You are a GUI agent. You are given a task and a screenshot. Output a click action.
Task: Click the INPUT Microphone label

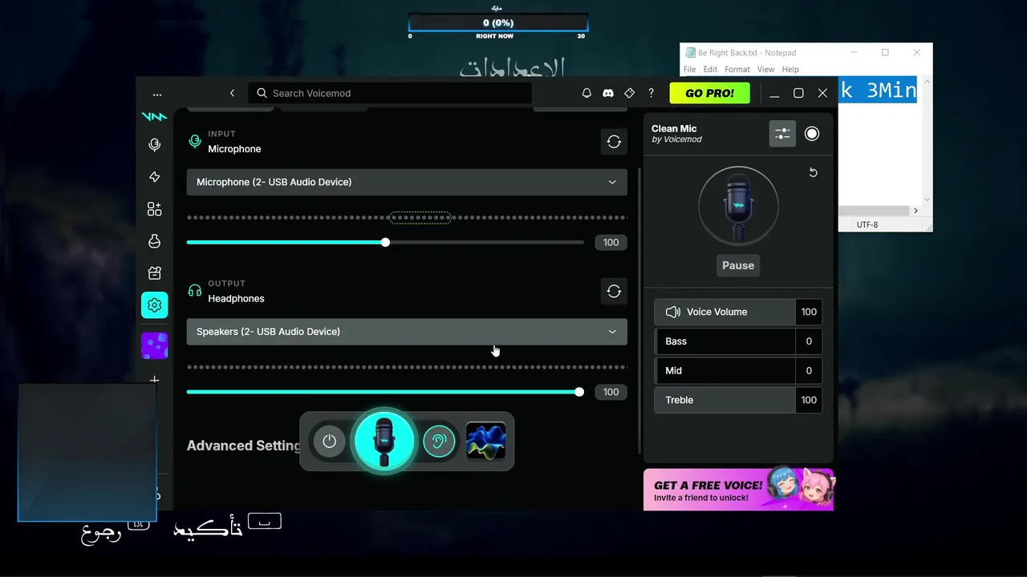pos(234,142)
